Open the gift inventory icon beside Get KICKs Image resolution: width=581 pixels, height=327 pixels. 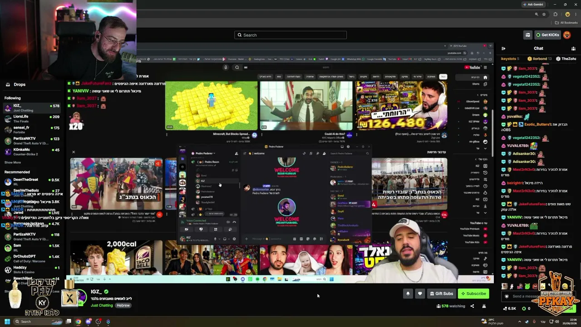coord(528,35)
